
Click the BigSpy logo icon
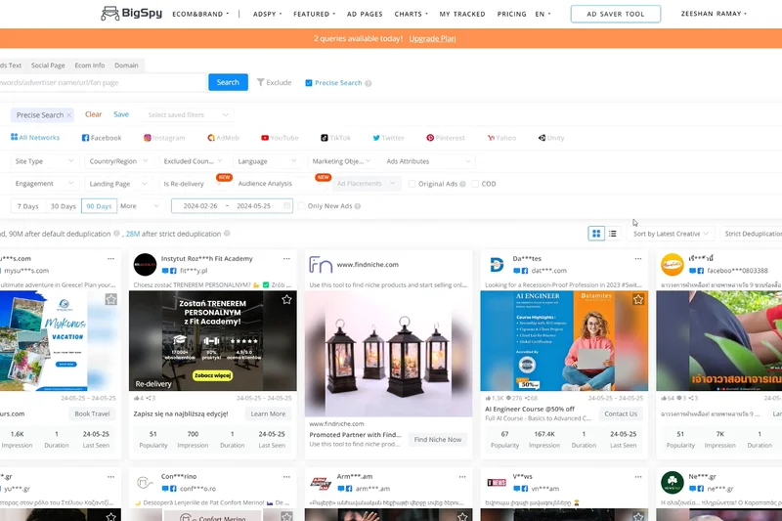click(x=109, y=15)
